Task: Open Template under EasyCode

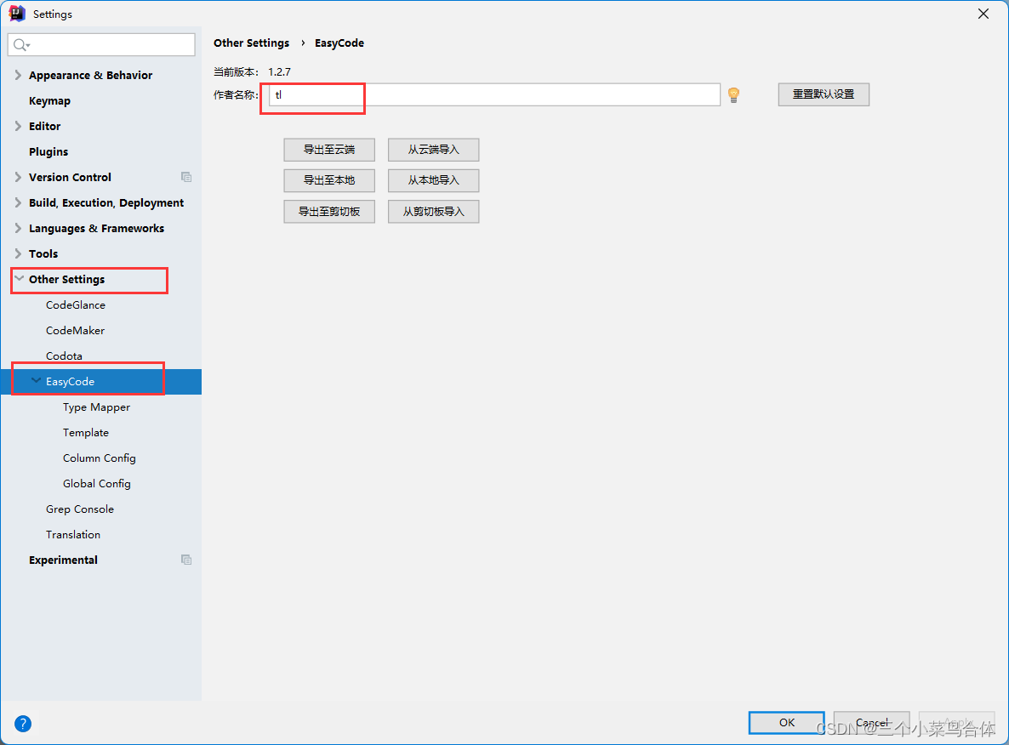Action: tap(86, 432)
